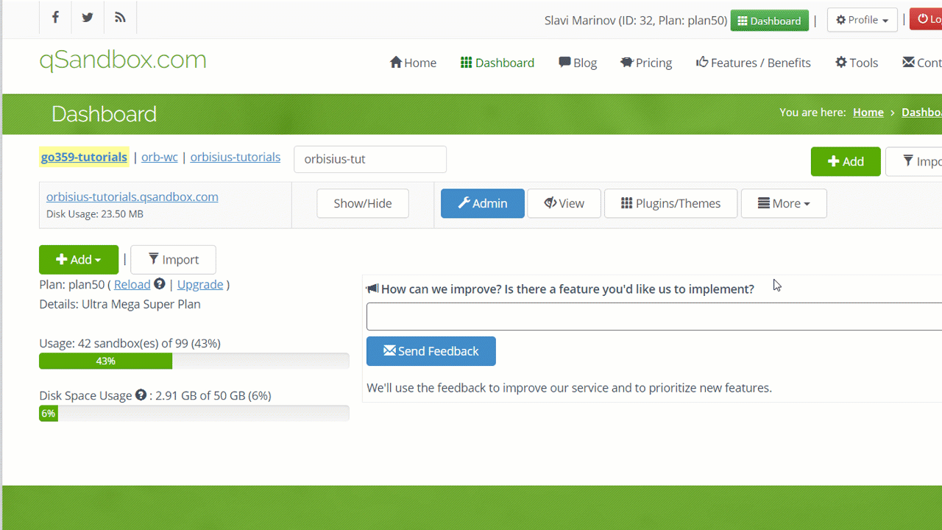The width and height of the screenshot is (942, 530).
Task: Click the Disk Space Usage help icon
Action: click(x=141, y=395)
